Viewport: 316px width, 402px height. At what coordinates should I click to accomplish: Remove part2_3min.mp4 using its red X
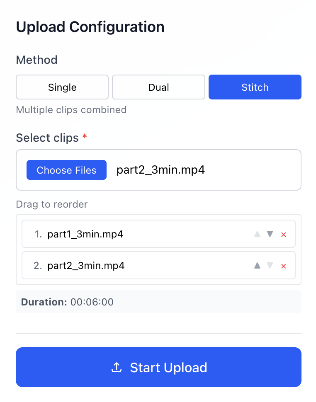coord(283,266)
